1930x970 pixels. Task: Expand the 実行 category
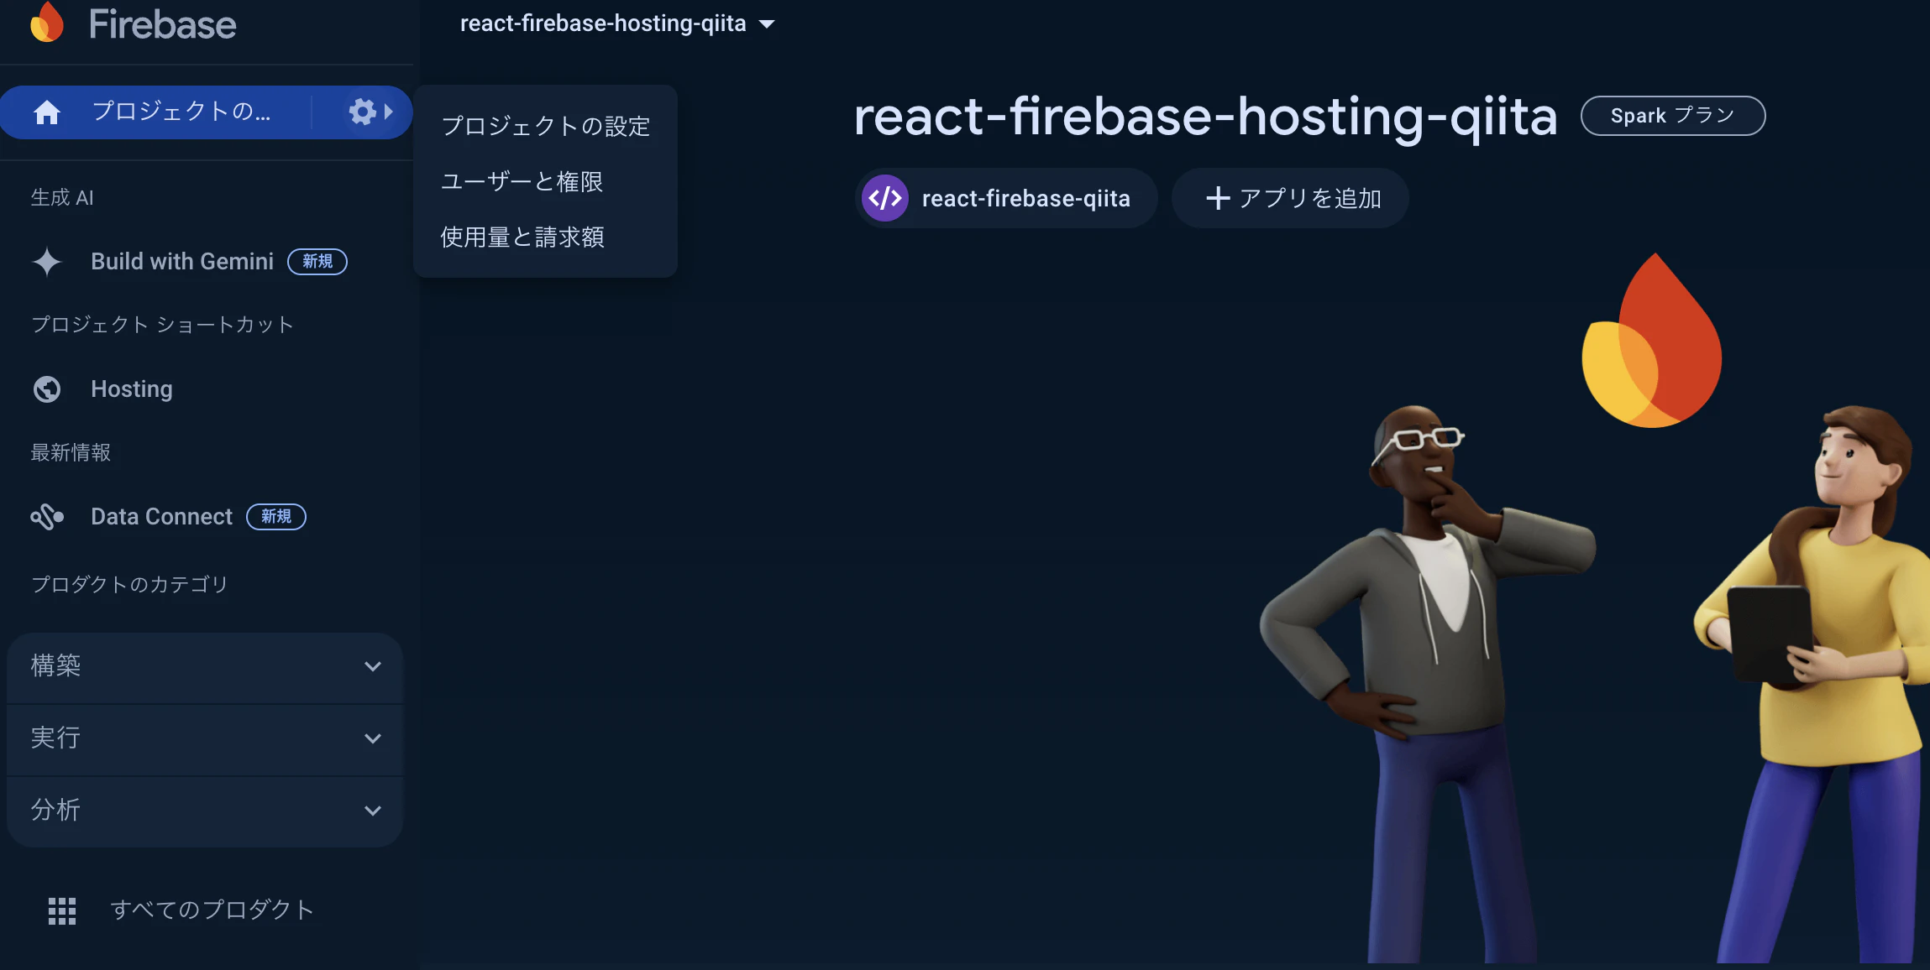205,738
